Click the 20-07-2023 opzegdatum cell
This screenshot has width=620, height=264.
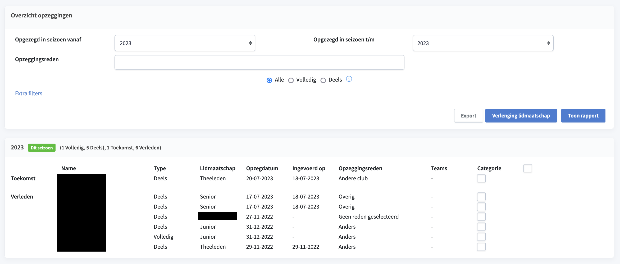(259, 178)
